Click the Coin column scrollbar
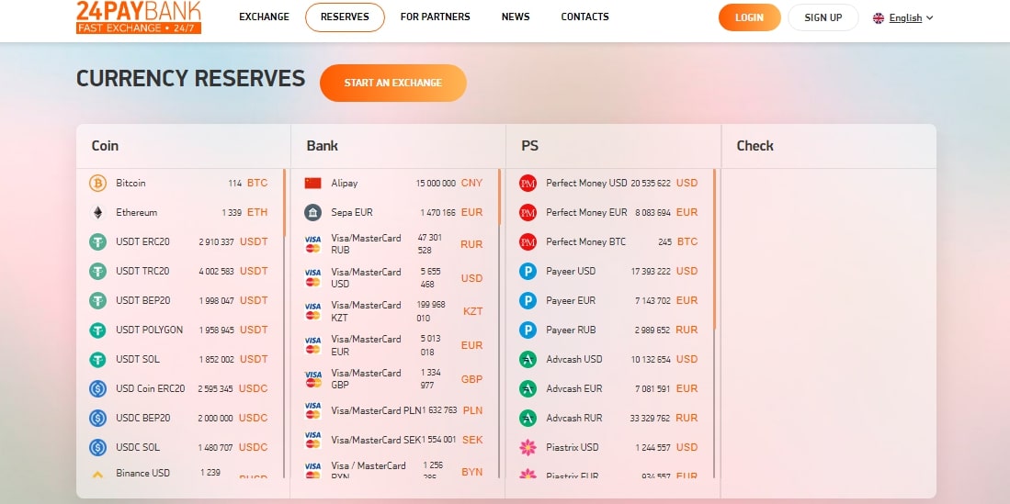The height and width of the screenshot is (504, 1010). [284, 204]
